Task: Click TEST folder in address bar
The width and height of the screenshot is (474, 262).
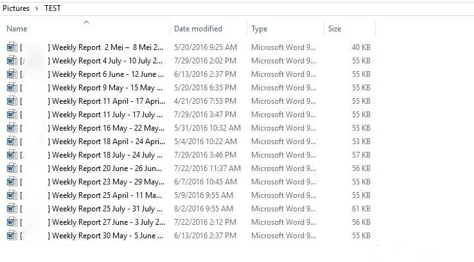Action: pos(53,8)
